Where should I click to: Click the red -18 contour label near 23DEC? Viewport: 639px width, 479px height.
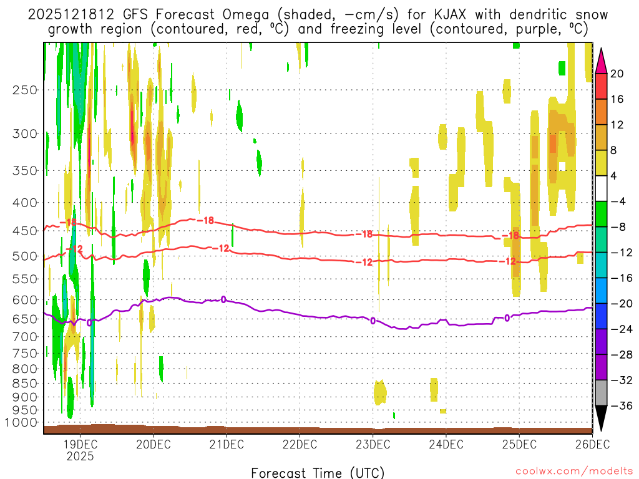[364, 235]
